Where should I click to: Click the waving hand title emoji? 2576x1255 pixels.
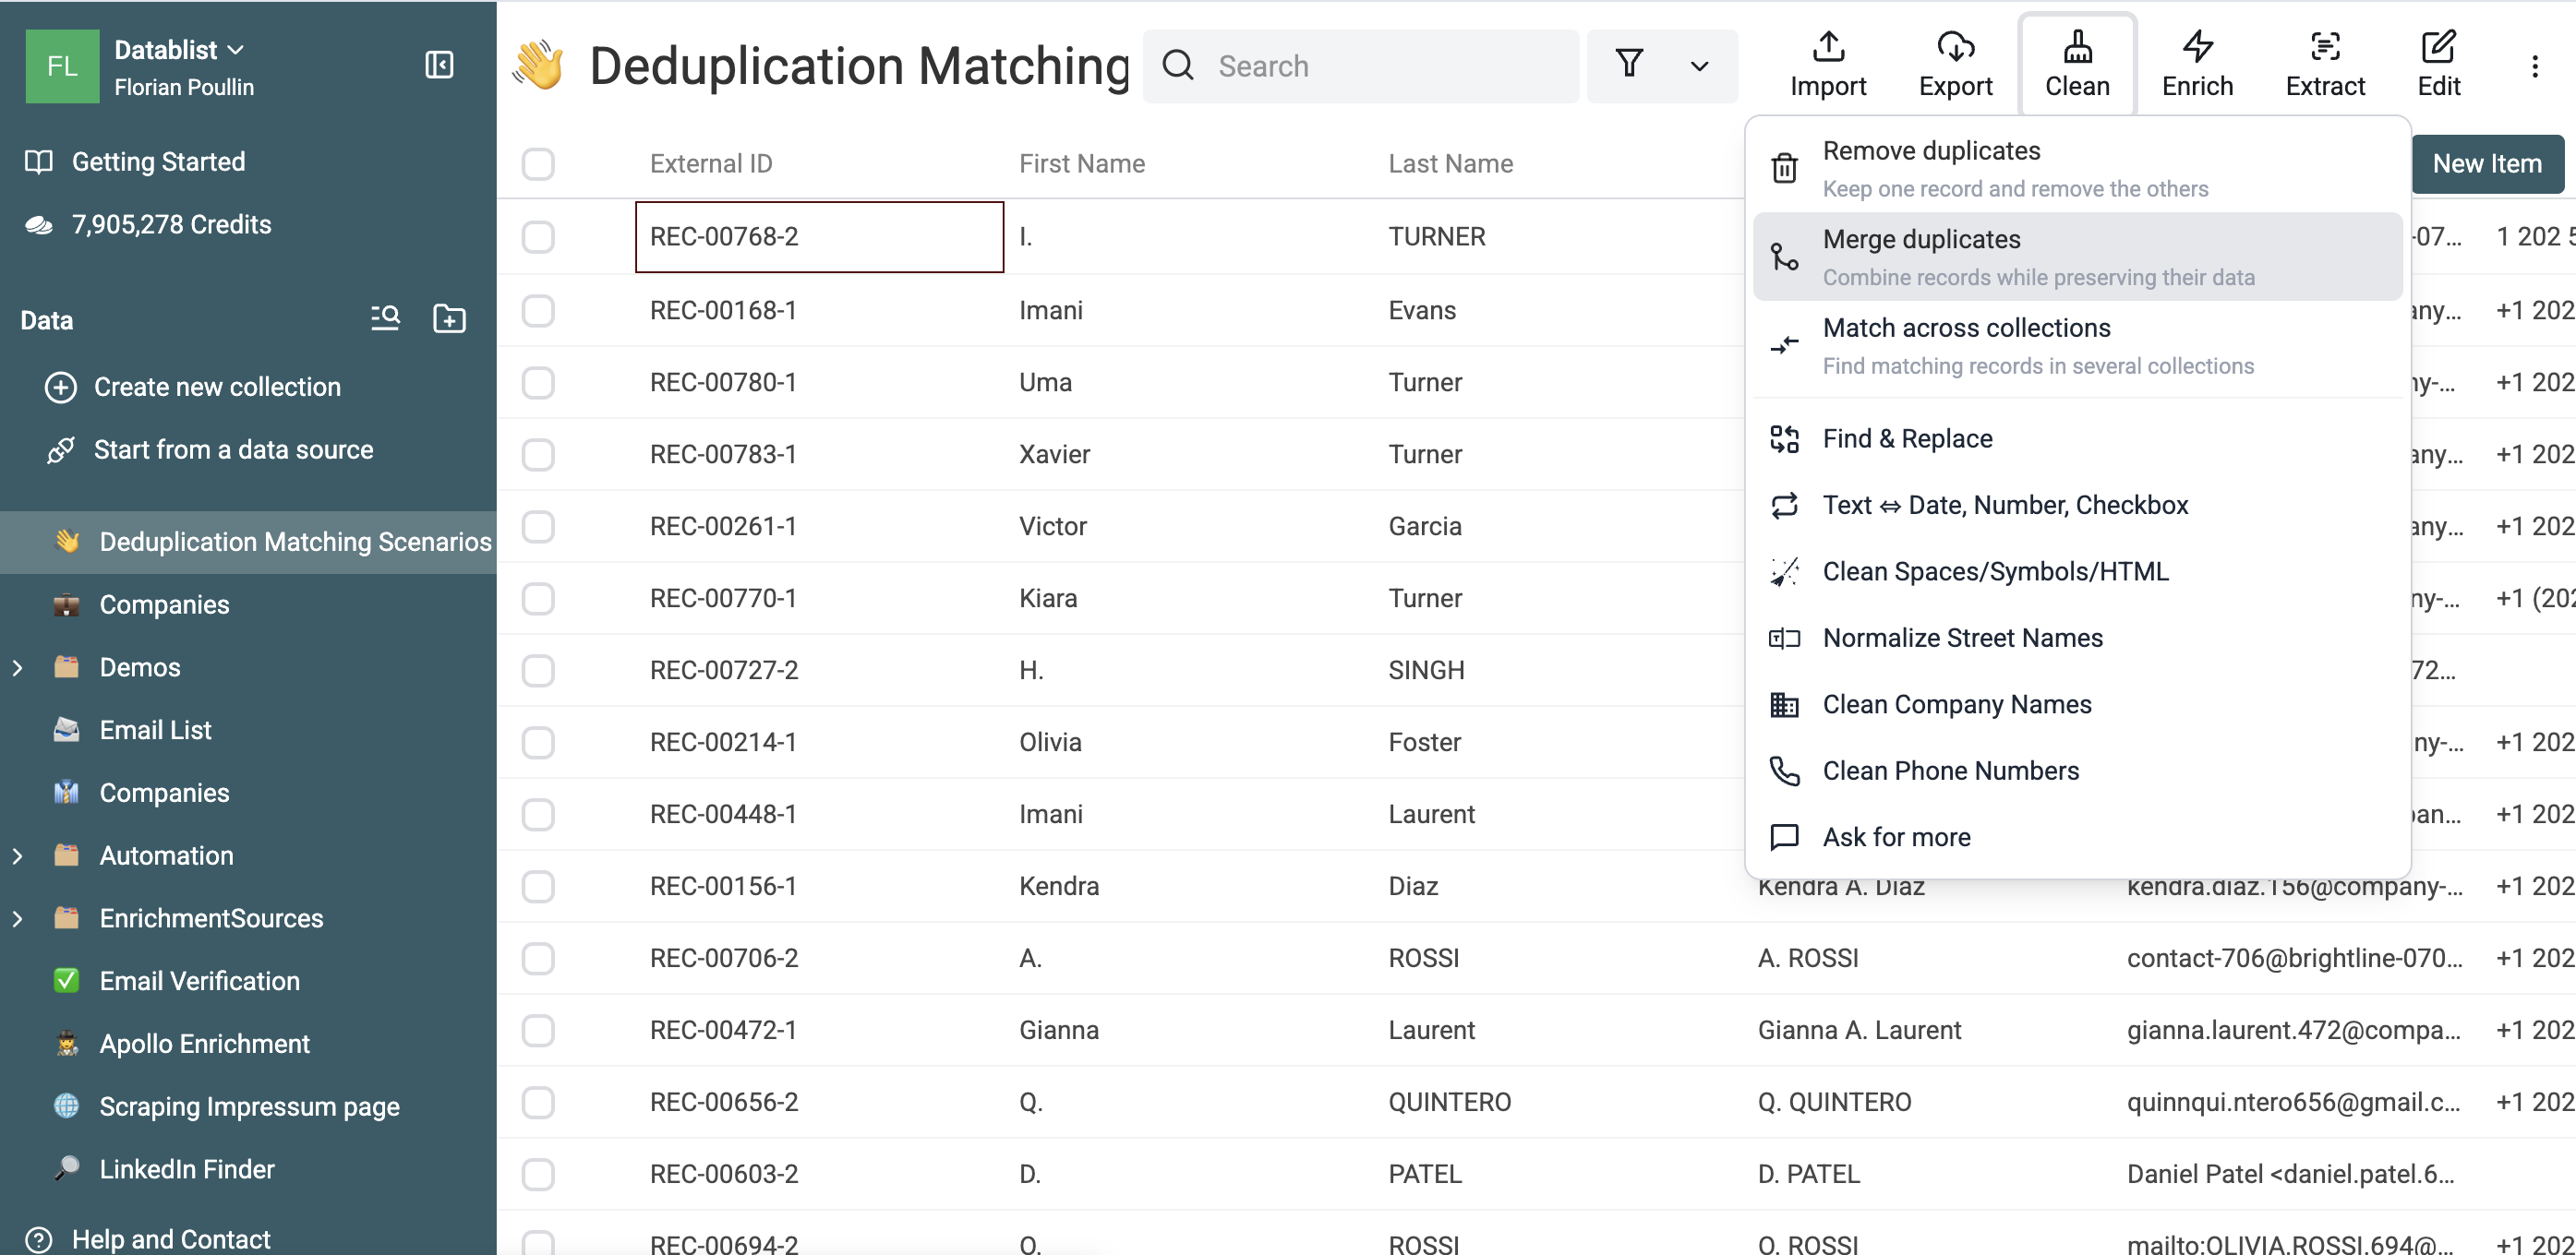pyautogui.click(x=539, y=65)
